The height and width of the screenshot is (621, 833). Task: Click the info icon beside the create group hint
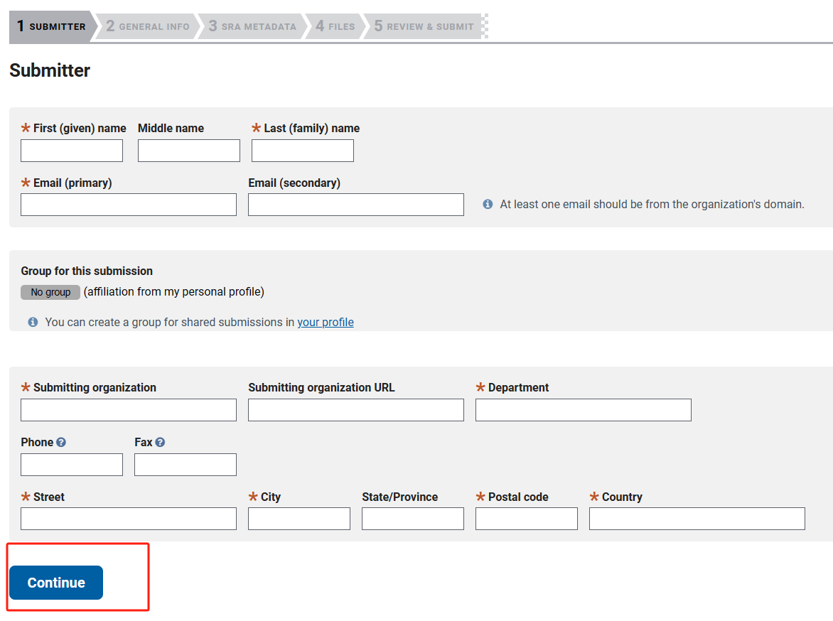(x=33, y=322)
